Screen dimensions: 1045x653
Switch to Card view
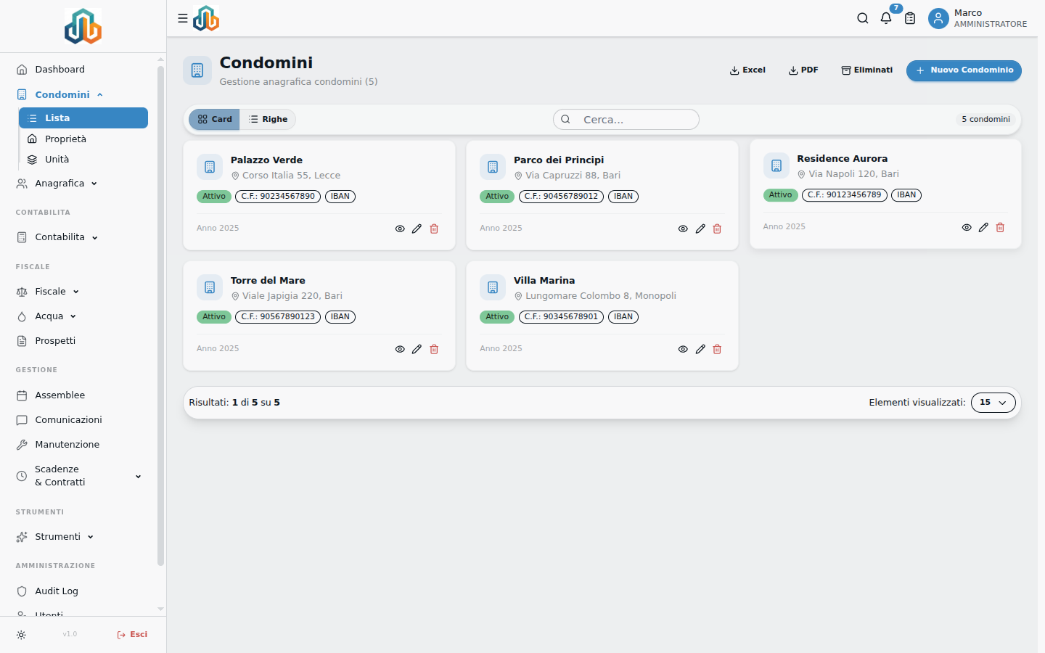214,120
